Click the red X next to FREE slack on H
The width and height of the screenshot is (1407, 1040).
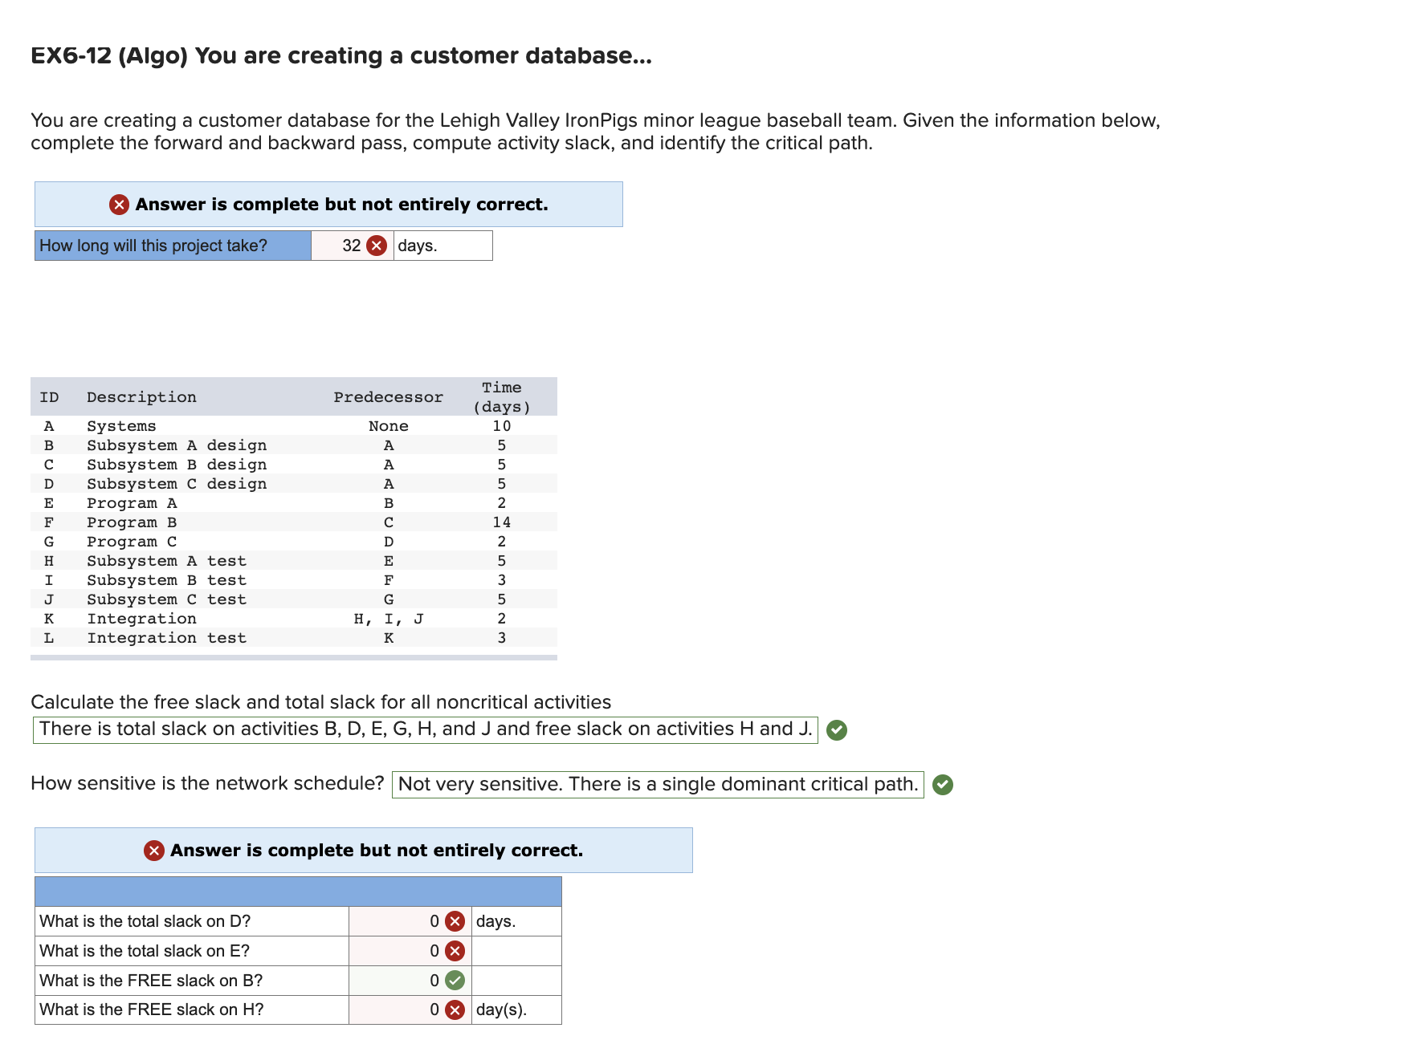click(x=454, y=1010)
